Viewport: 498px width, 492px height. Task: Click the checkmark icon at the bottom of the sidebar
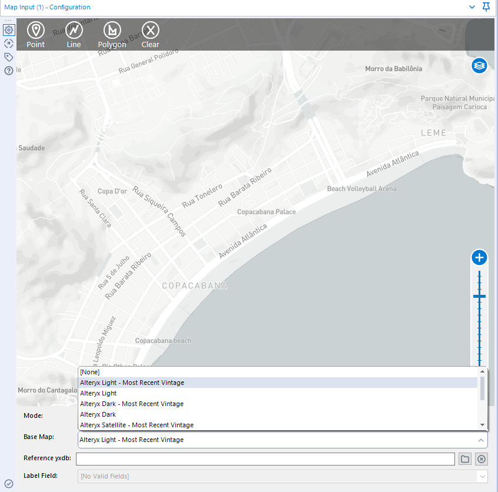(x=9, y=483)
